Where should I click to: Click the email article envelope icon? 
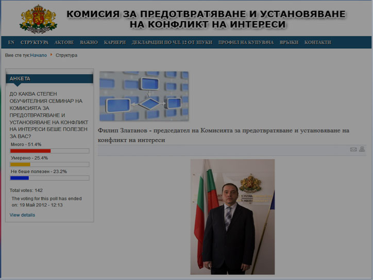pyautogui.click(x=353, y=150)
